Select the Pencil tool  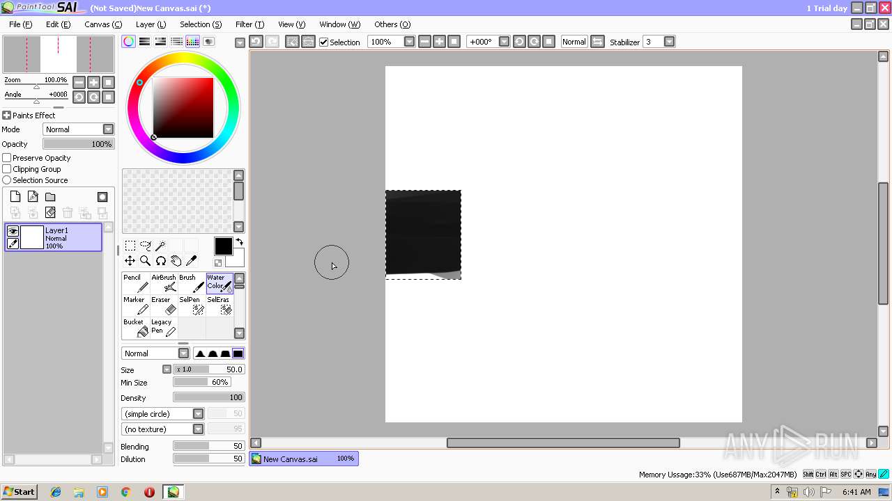(135, 283)
